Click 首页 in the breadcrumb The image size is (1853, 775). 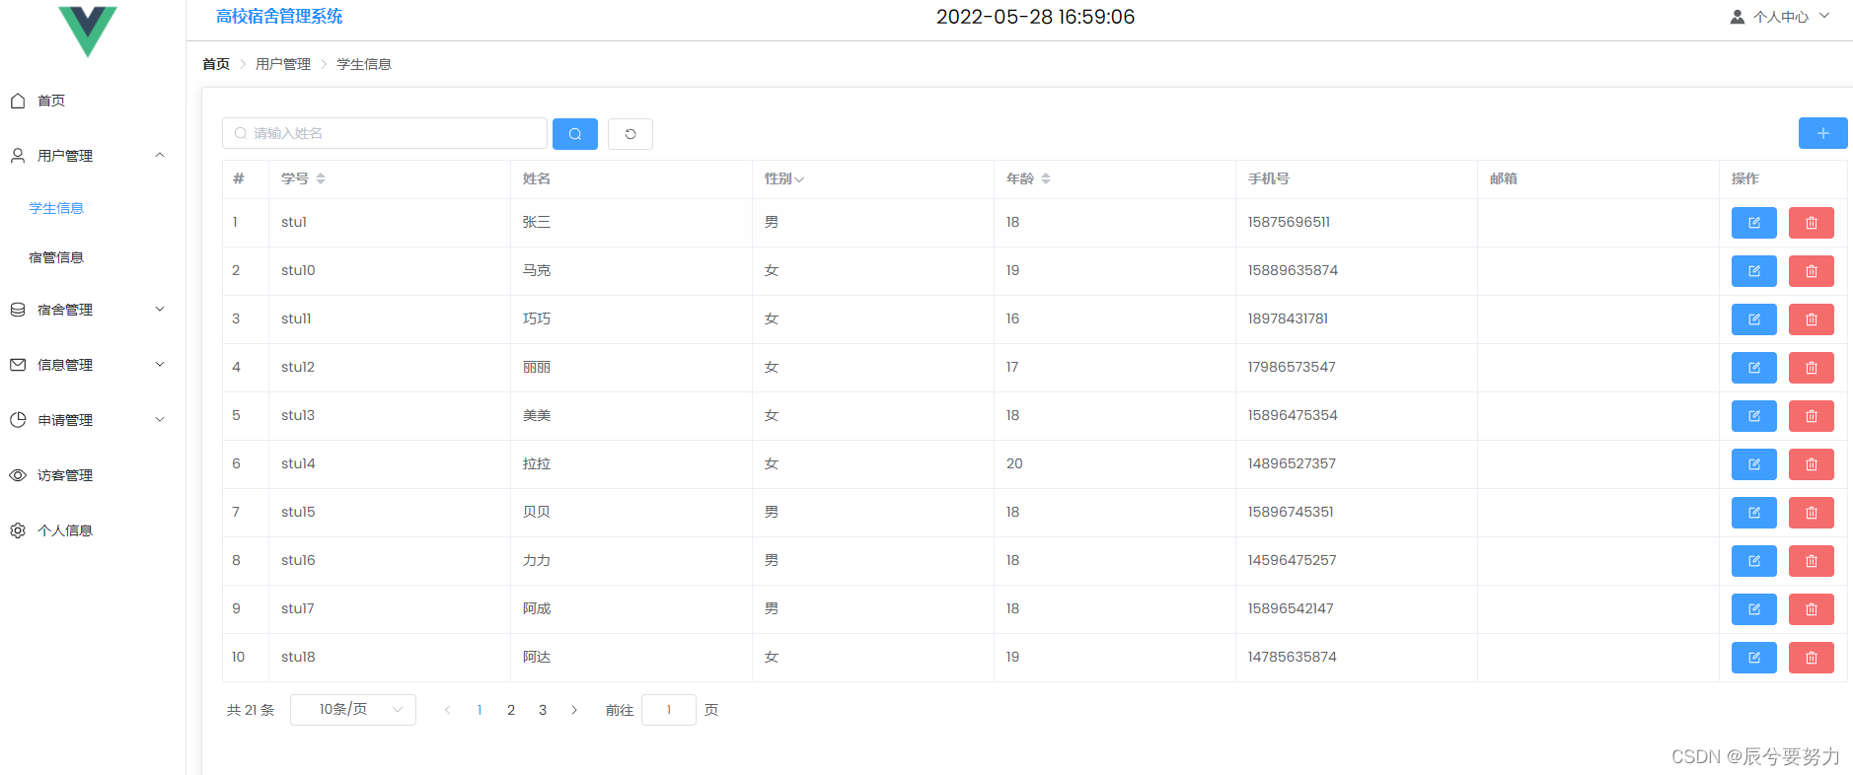[215, 64]
